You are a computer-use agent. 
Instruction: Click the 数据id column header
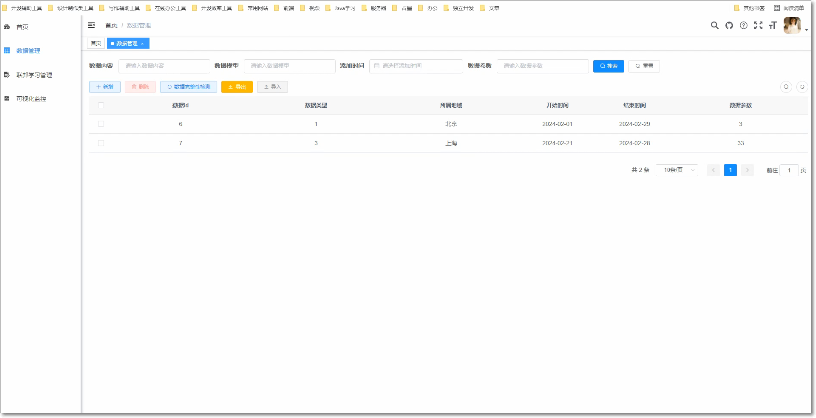coord(180,105)
